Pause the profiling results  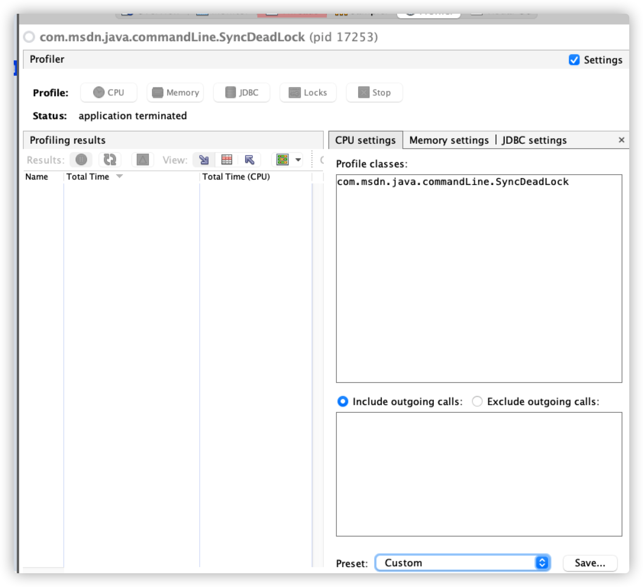81,160
